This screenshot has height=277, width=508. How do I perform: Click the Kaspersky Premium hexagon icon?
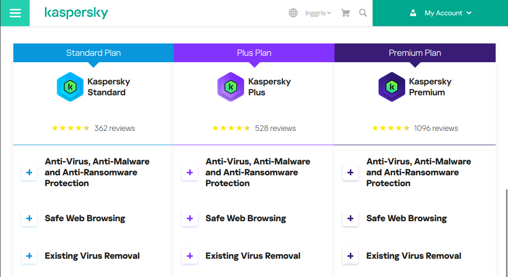391,87
